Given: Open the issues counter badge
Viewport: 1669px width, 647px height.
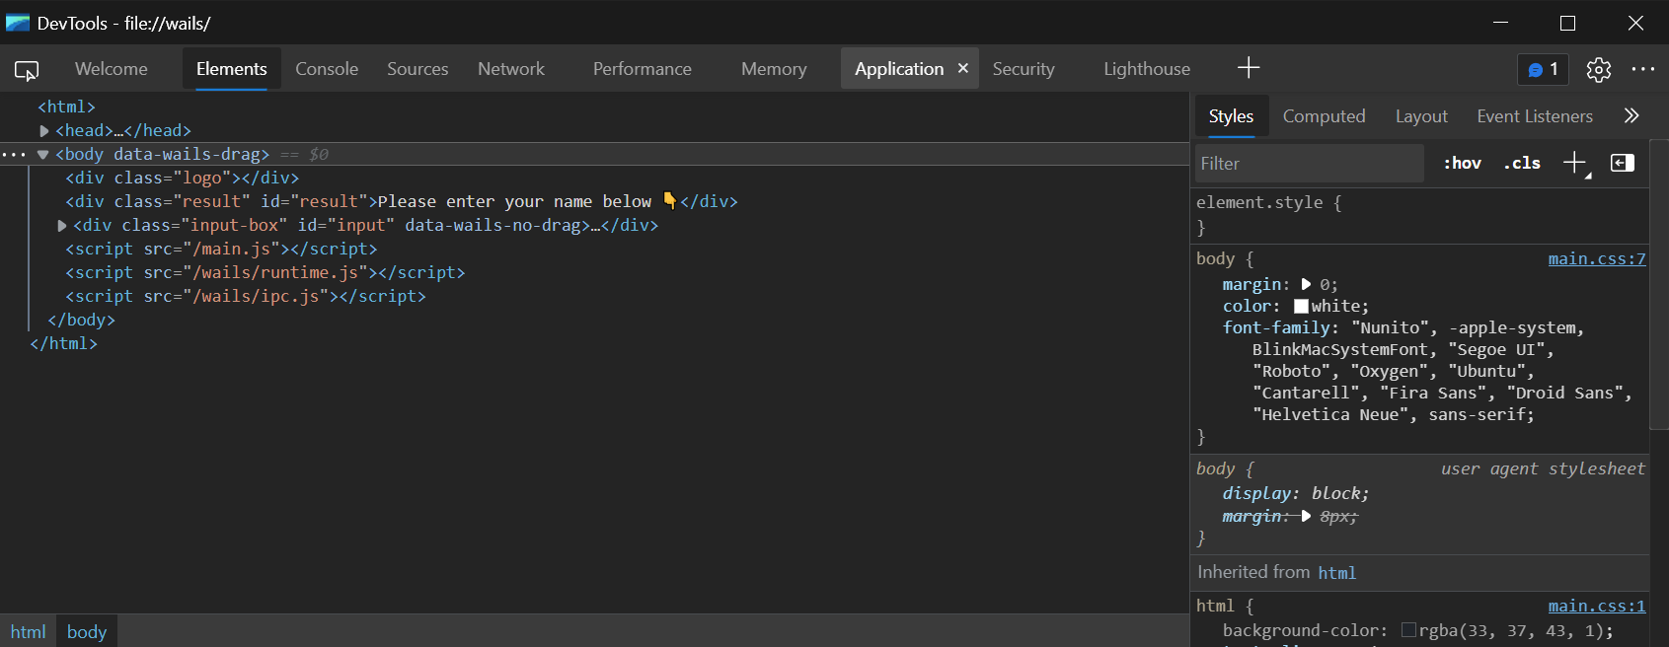Looking at the screenshot, I should pos(1543,69).
